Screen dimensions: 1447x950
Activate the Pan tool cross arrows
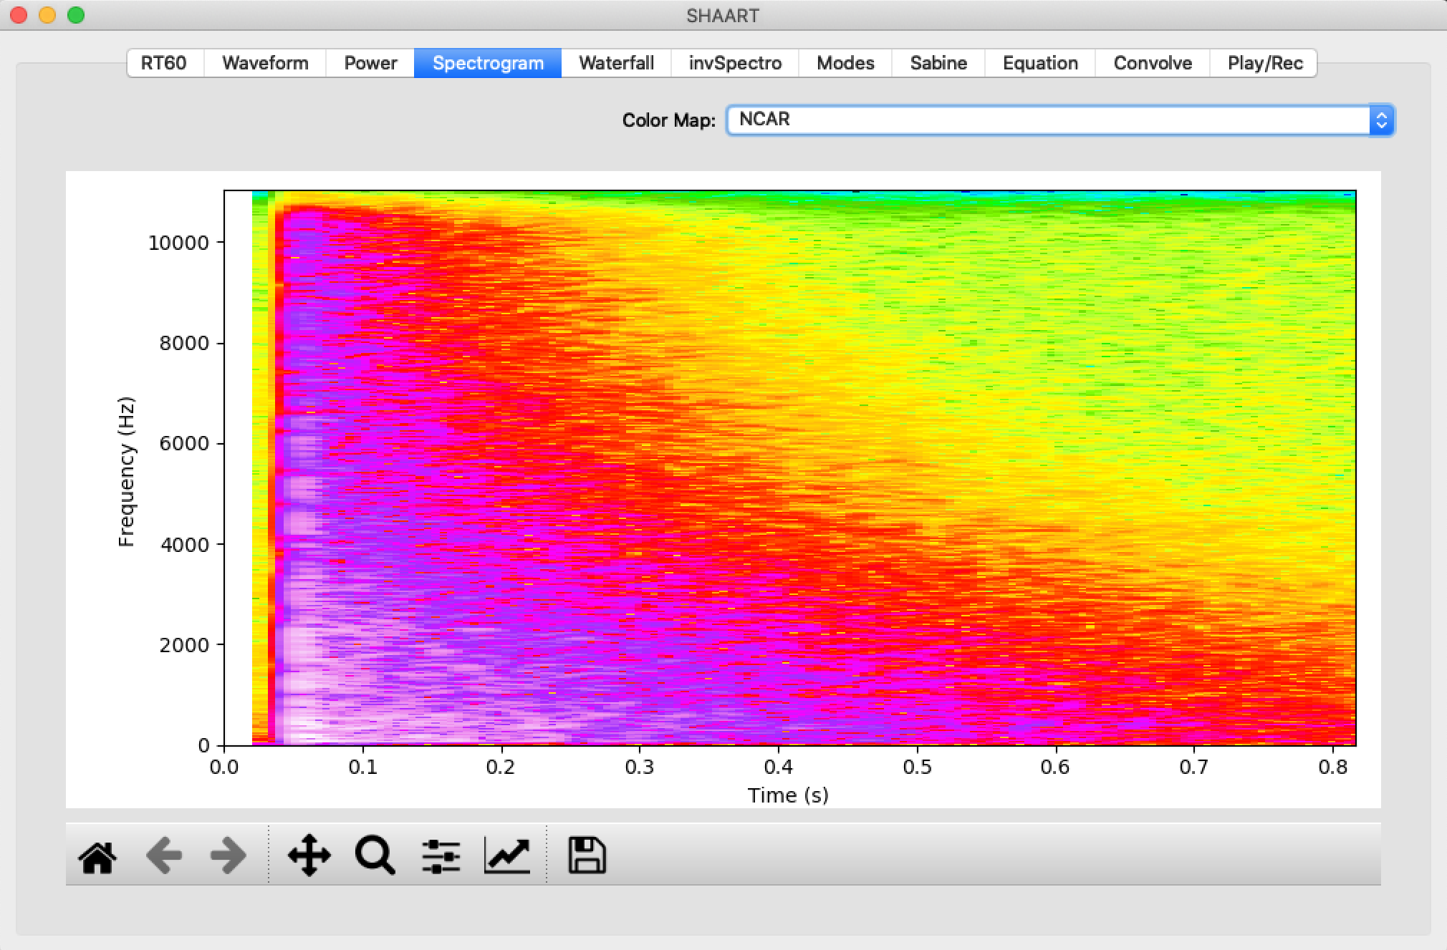click(x=309, y=856)
